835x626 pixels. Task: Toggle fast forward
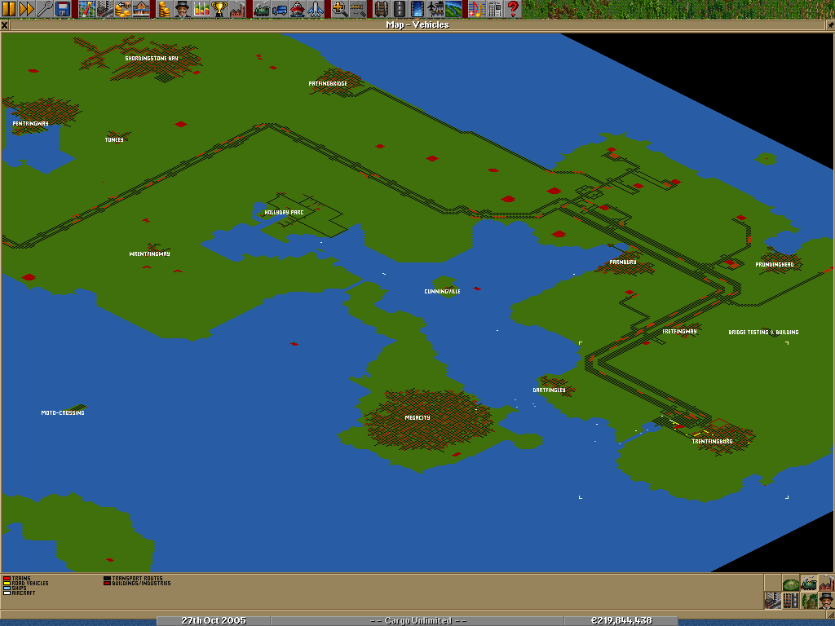point(27,9)
